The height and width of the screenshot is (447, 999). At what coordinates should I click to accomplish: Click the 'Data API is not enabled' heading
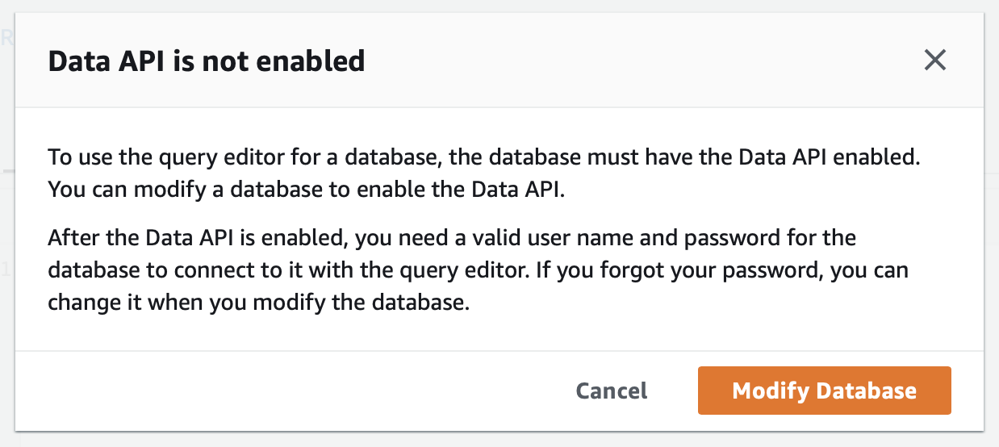pos(207,61)
